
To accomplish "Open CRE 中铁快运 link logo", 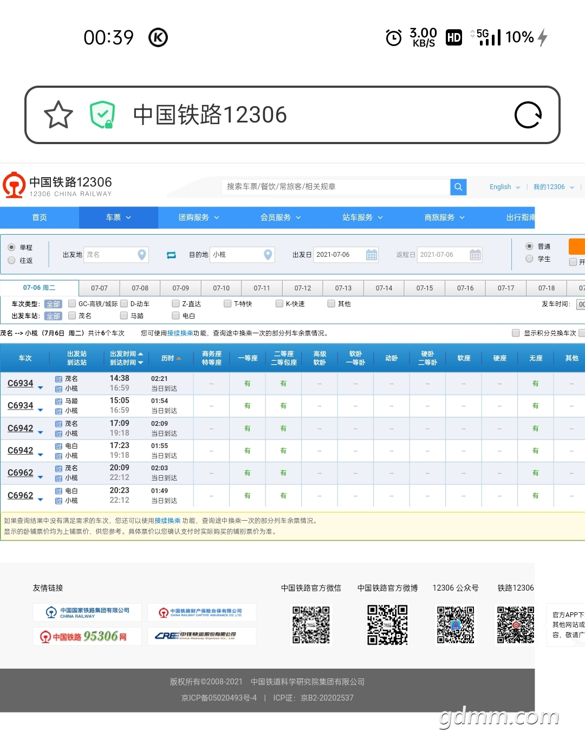I will click(201, 636).
